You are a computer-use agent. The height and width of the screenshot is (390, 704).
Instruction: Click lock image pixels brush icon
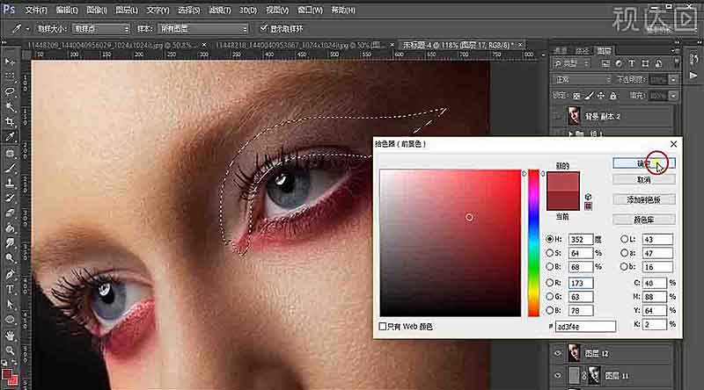coord(589,96)
